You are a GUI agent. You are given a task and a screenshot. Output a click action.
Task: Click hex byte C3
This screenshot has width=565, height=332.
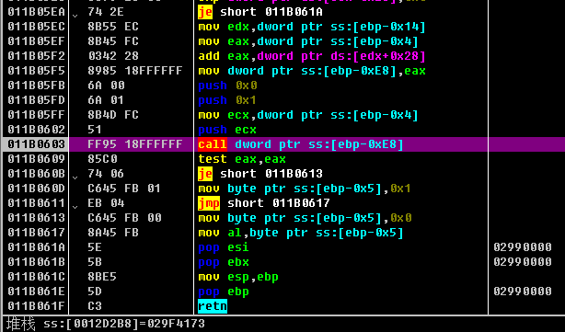click(x=95, y=306)
